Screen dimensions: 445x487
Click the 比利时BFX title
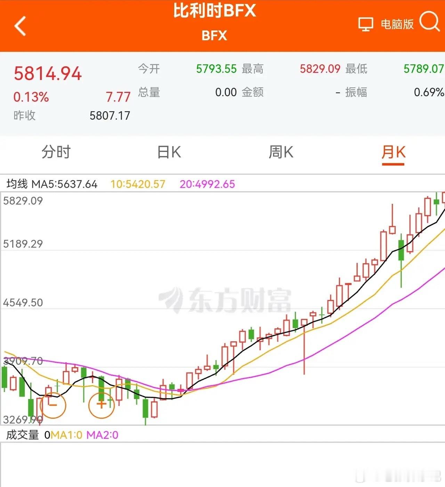tap(215, 11)
